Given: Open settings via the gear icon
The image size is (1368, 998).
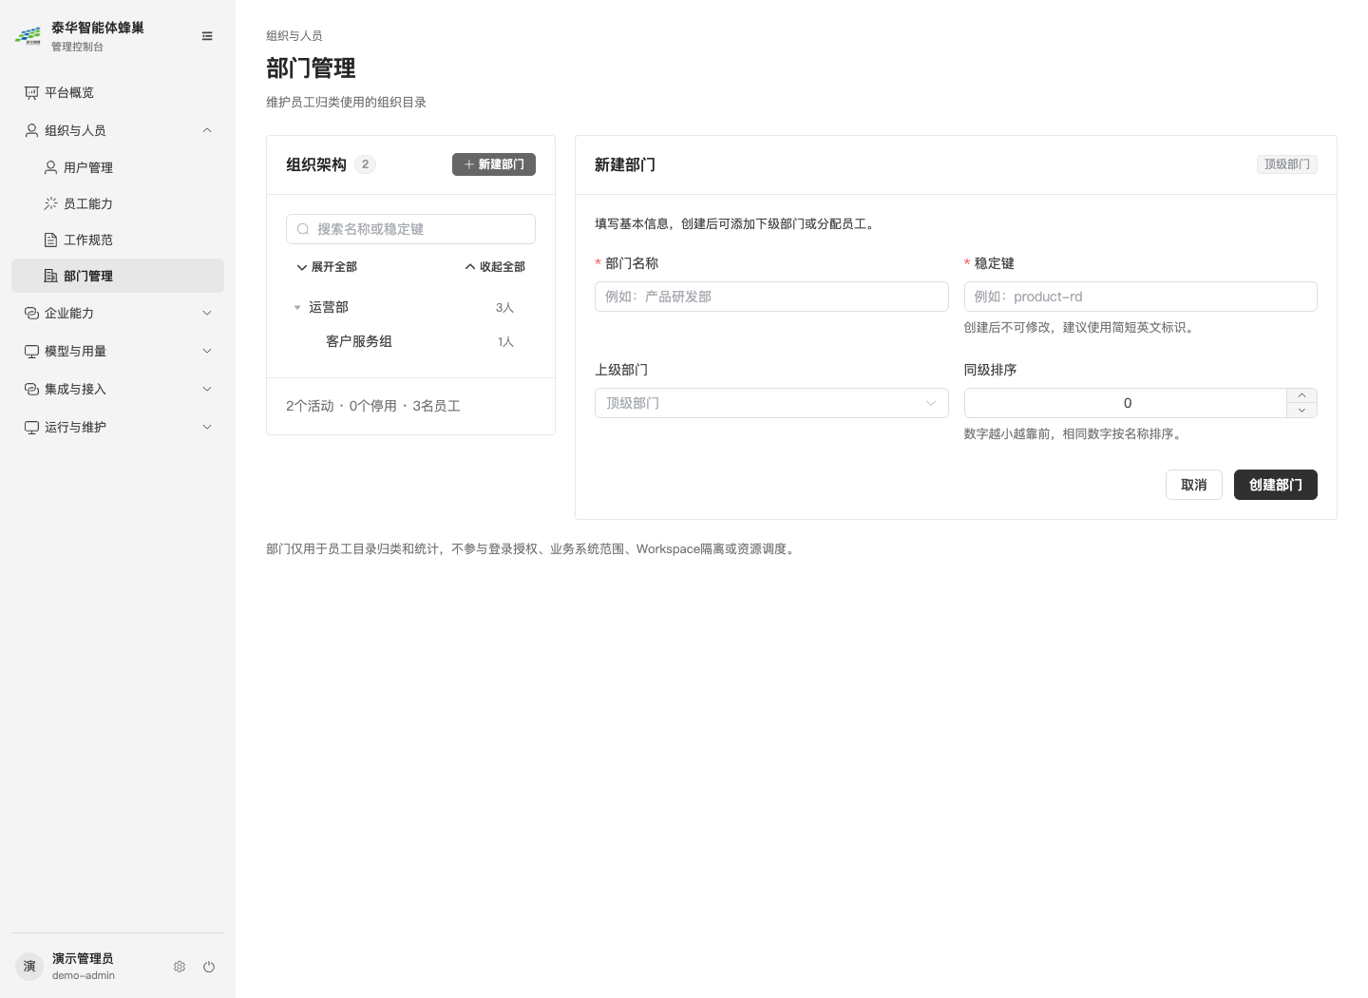Looking at the screenshot, I should [x=180, y=967].
